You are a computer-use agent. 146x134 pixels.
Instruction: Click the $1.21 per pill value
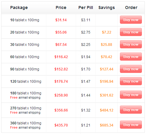click(x=86, y=125)
